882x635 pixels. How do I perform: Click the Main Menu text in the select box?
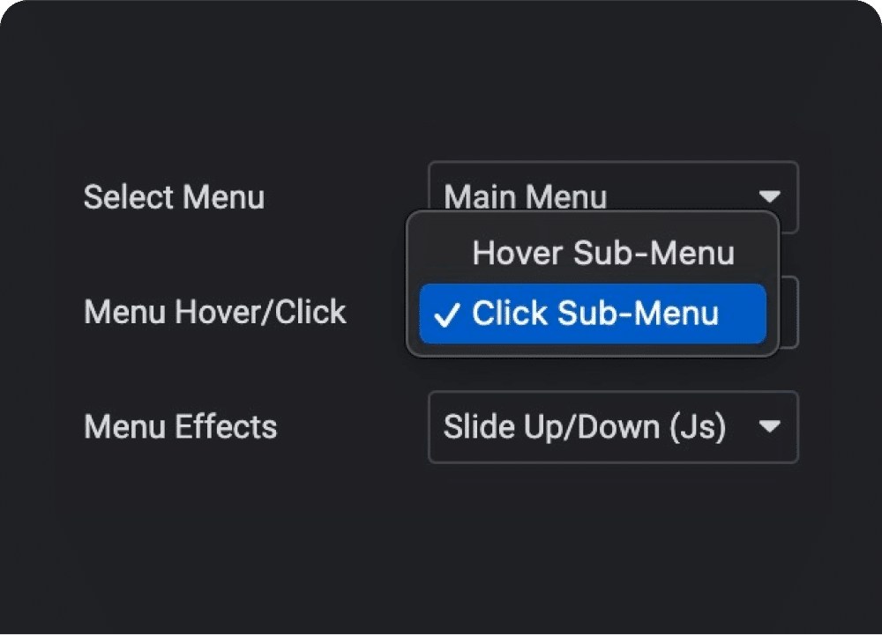(x=526, y=197)
